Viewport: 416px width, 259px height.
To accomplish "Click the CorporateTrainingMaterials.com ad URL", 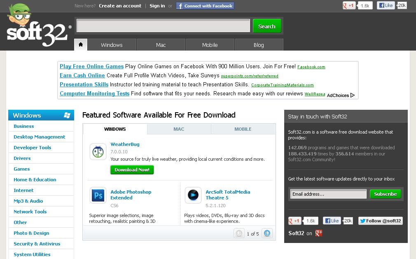I will point(282,85).
